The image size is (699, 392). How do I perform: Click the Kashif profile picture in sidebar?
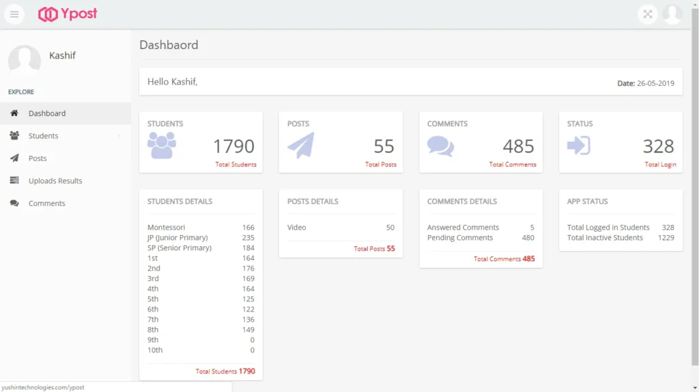[25, 60]
